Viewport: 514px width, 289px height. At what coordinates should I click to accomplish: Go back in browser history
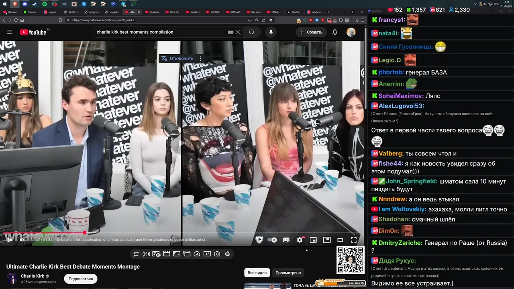(x=4, y=20)
